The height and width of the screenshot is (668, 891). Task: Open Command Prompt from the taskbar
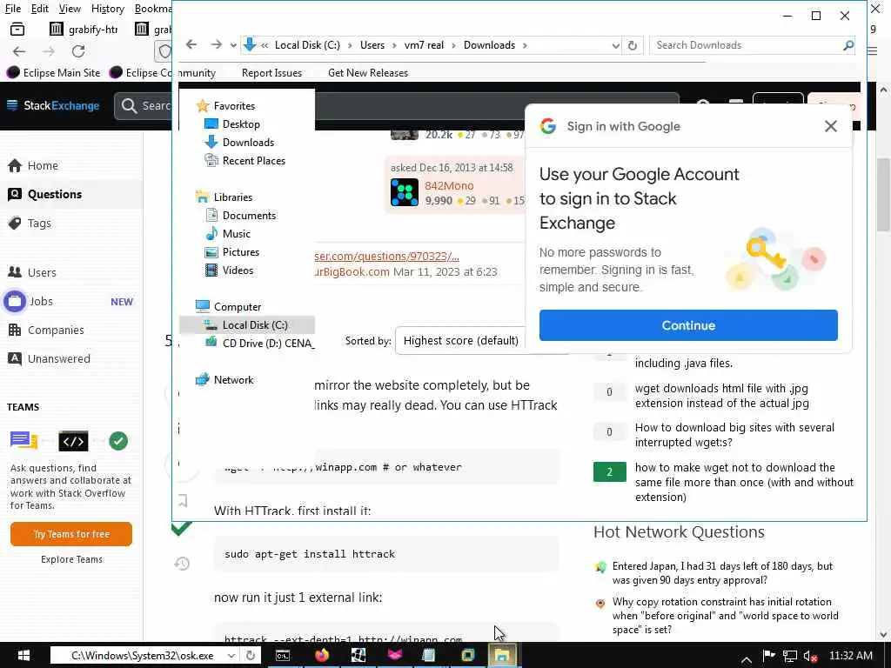[x=283, y=655]
